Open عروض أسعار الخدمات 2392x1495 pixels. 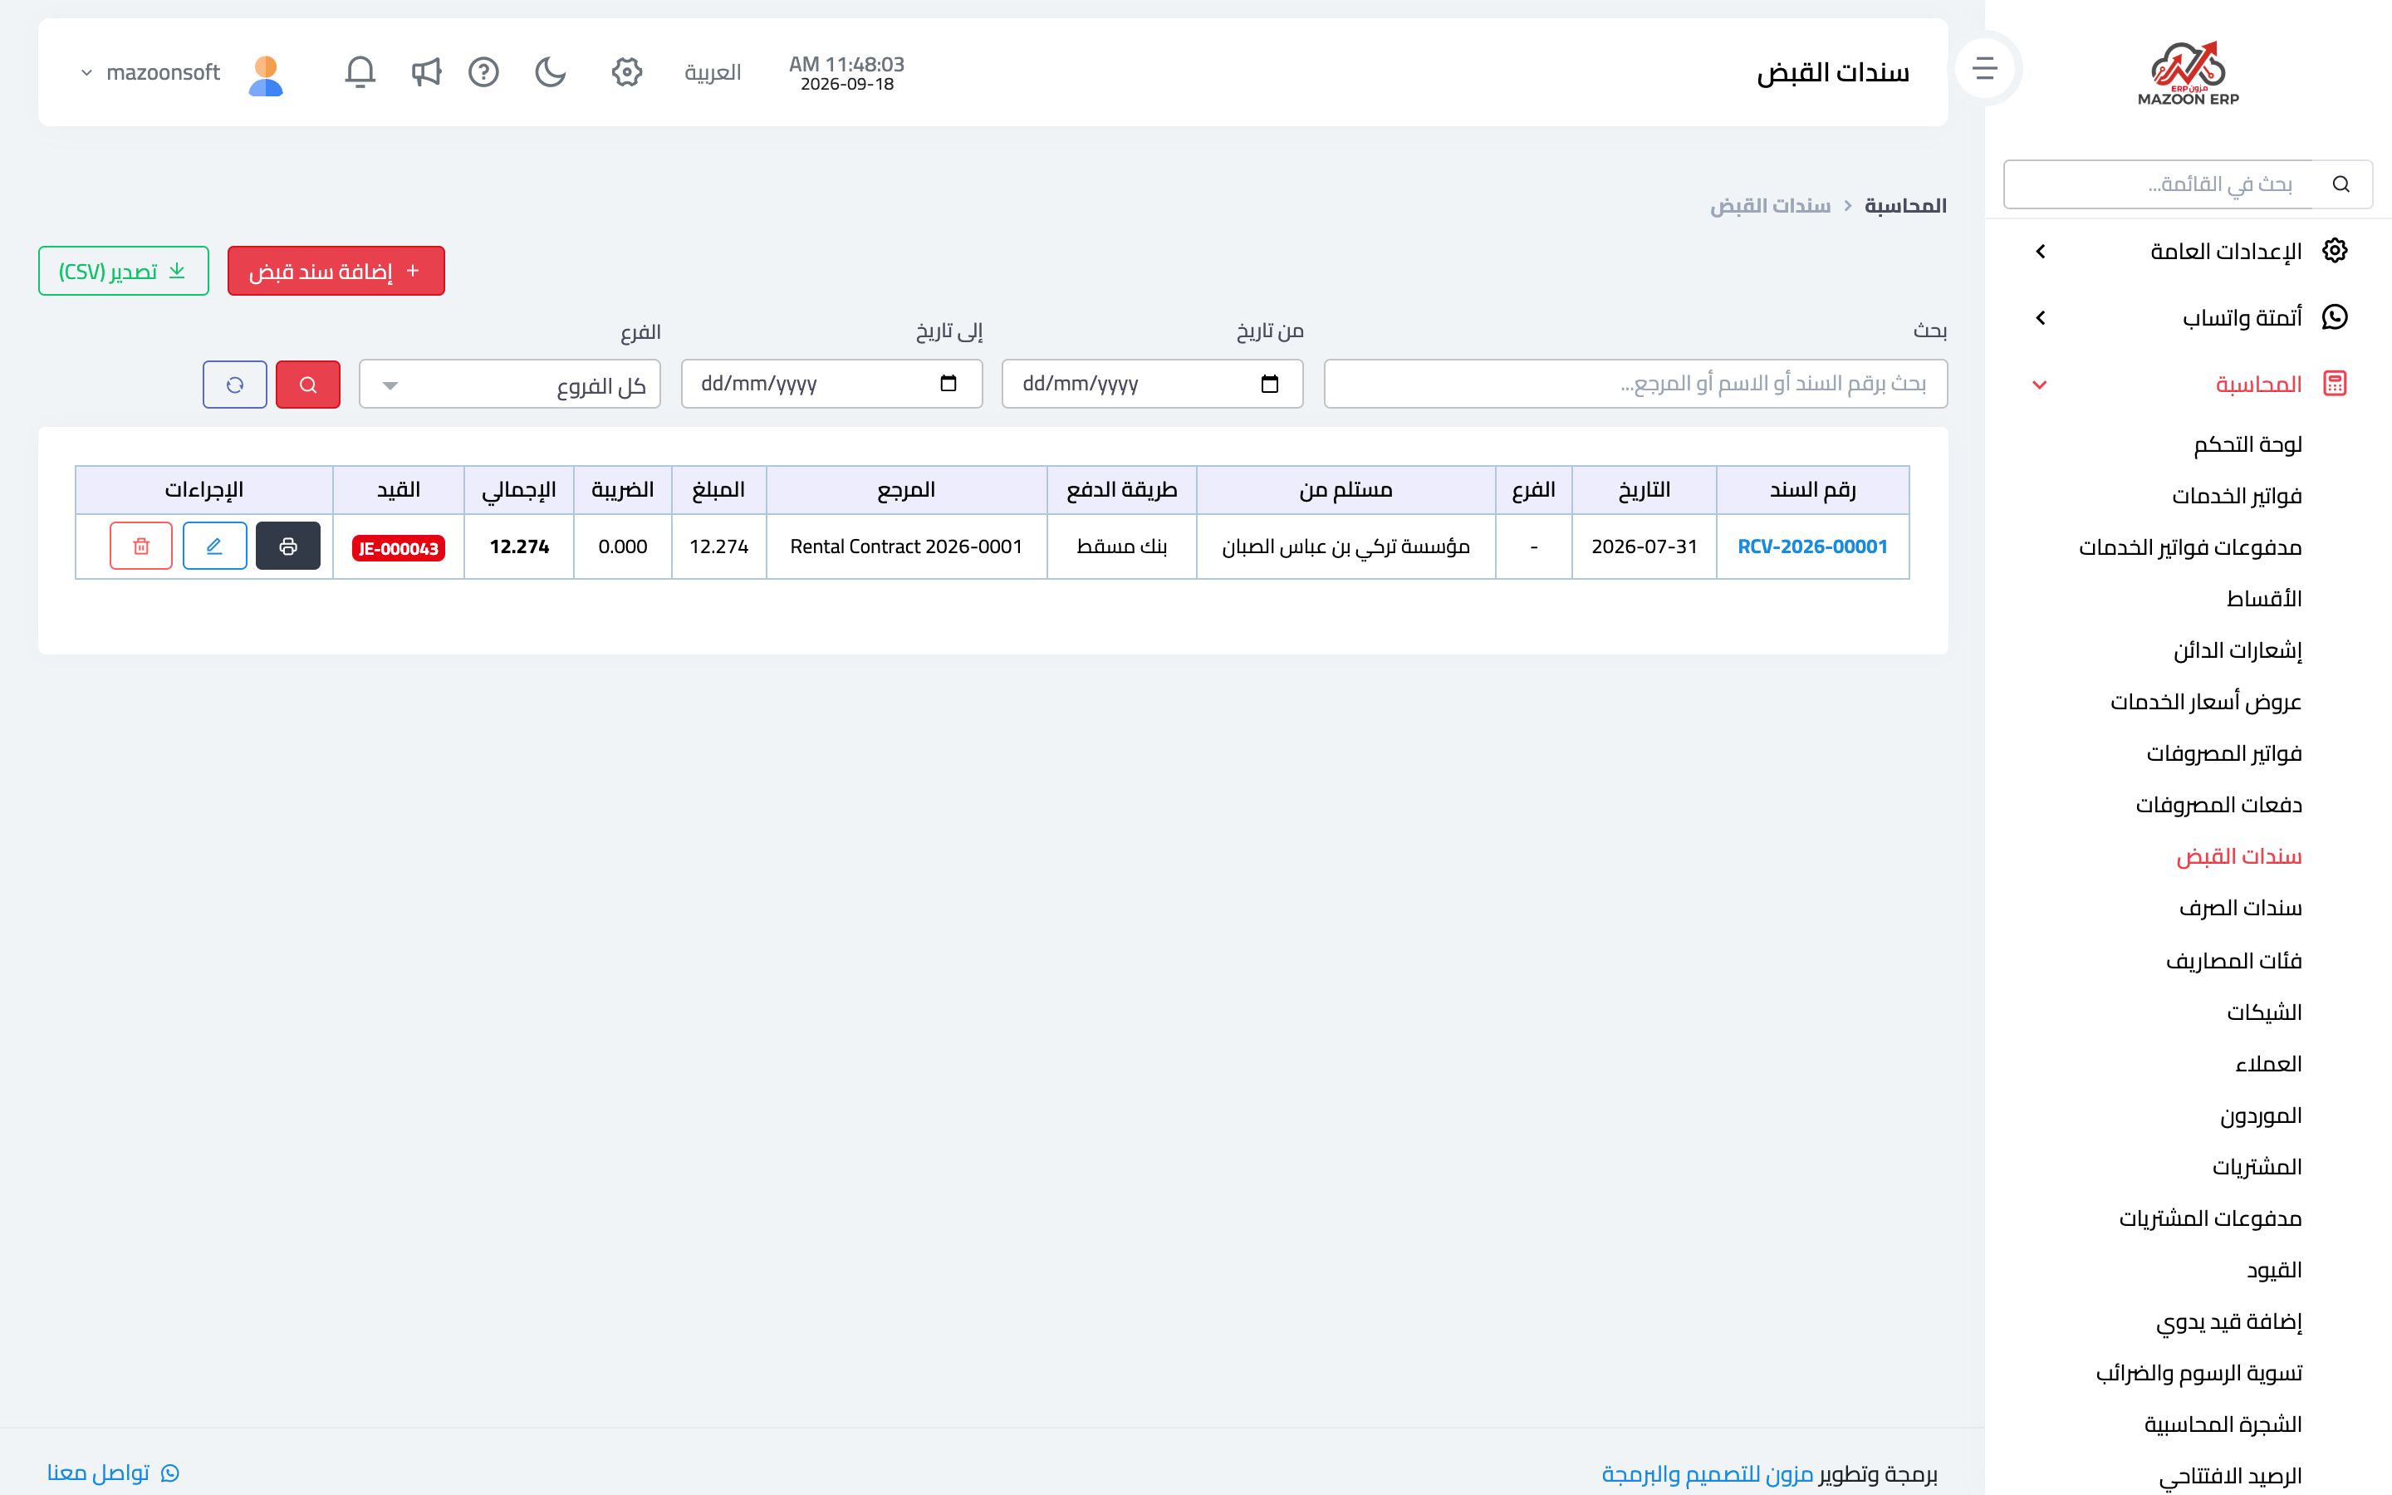[x=2206, y=701]
